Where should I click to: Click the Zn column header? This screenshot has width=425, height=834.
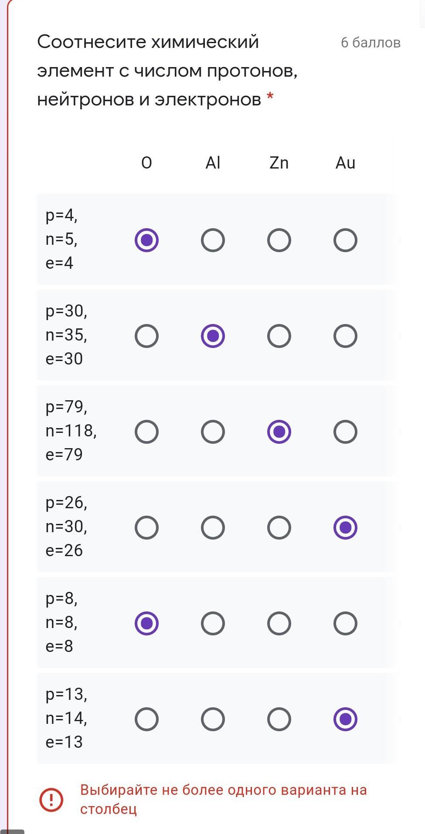[x=279, y=163]
